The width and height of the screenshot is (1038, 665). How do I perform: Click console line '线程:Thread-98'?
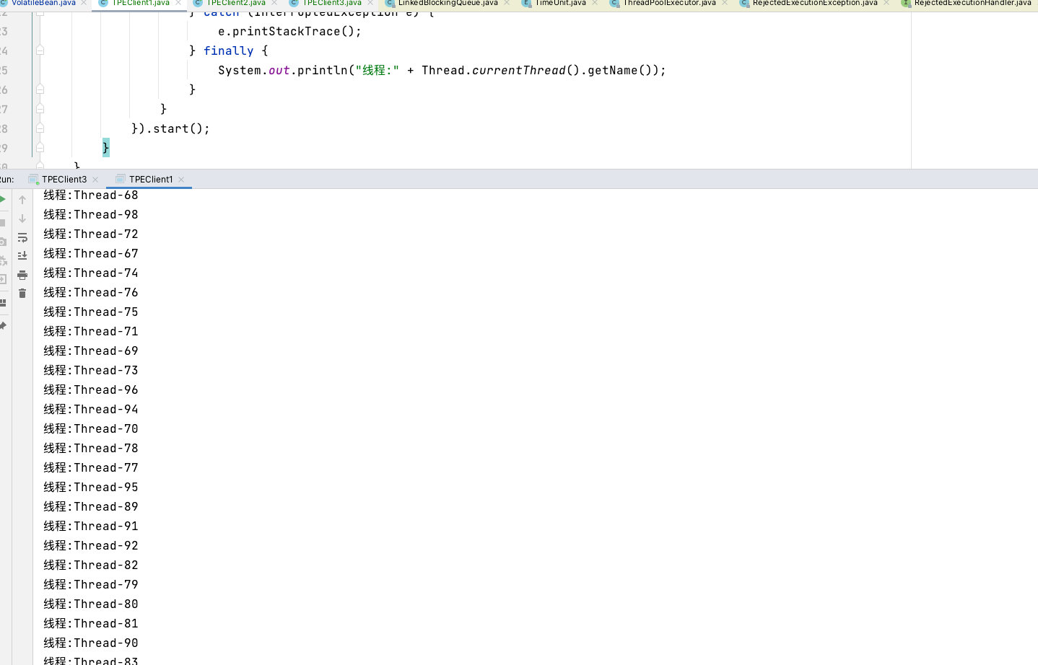[x=90, y=214]
